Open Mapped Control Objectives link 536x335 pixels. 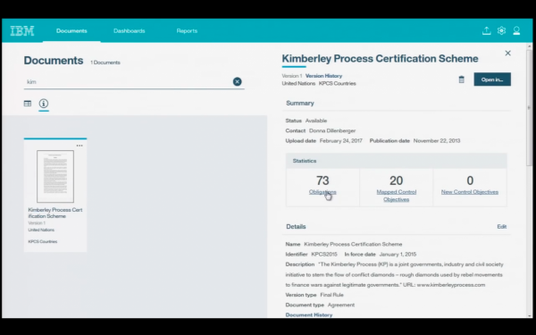[397, 196]
